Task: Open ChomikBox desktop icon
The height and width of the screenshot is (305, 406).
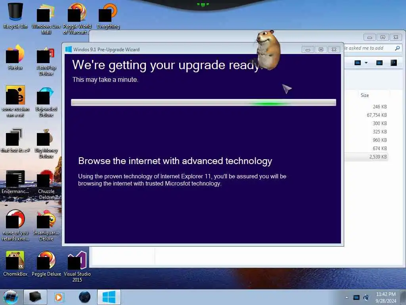Action: (x=15, y=264)
